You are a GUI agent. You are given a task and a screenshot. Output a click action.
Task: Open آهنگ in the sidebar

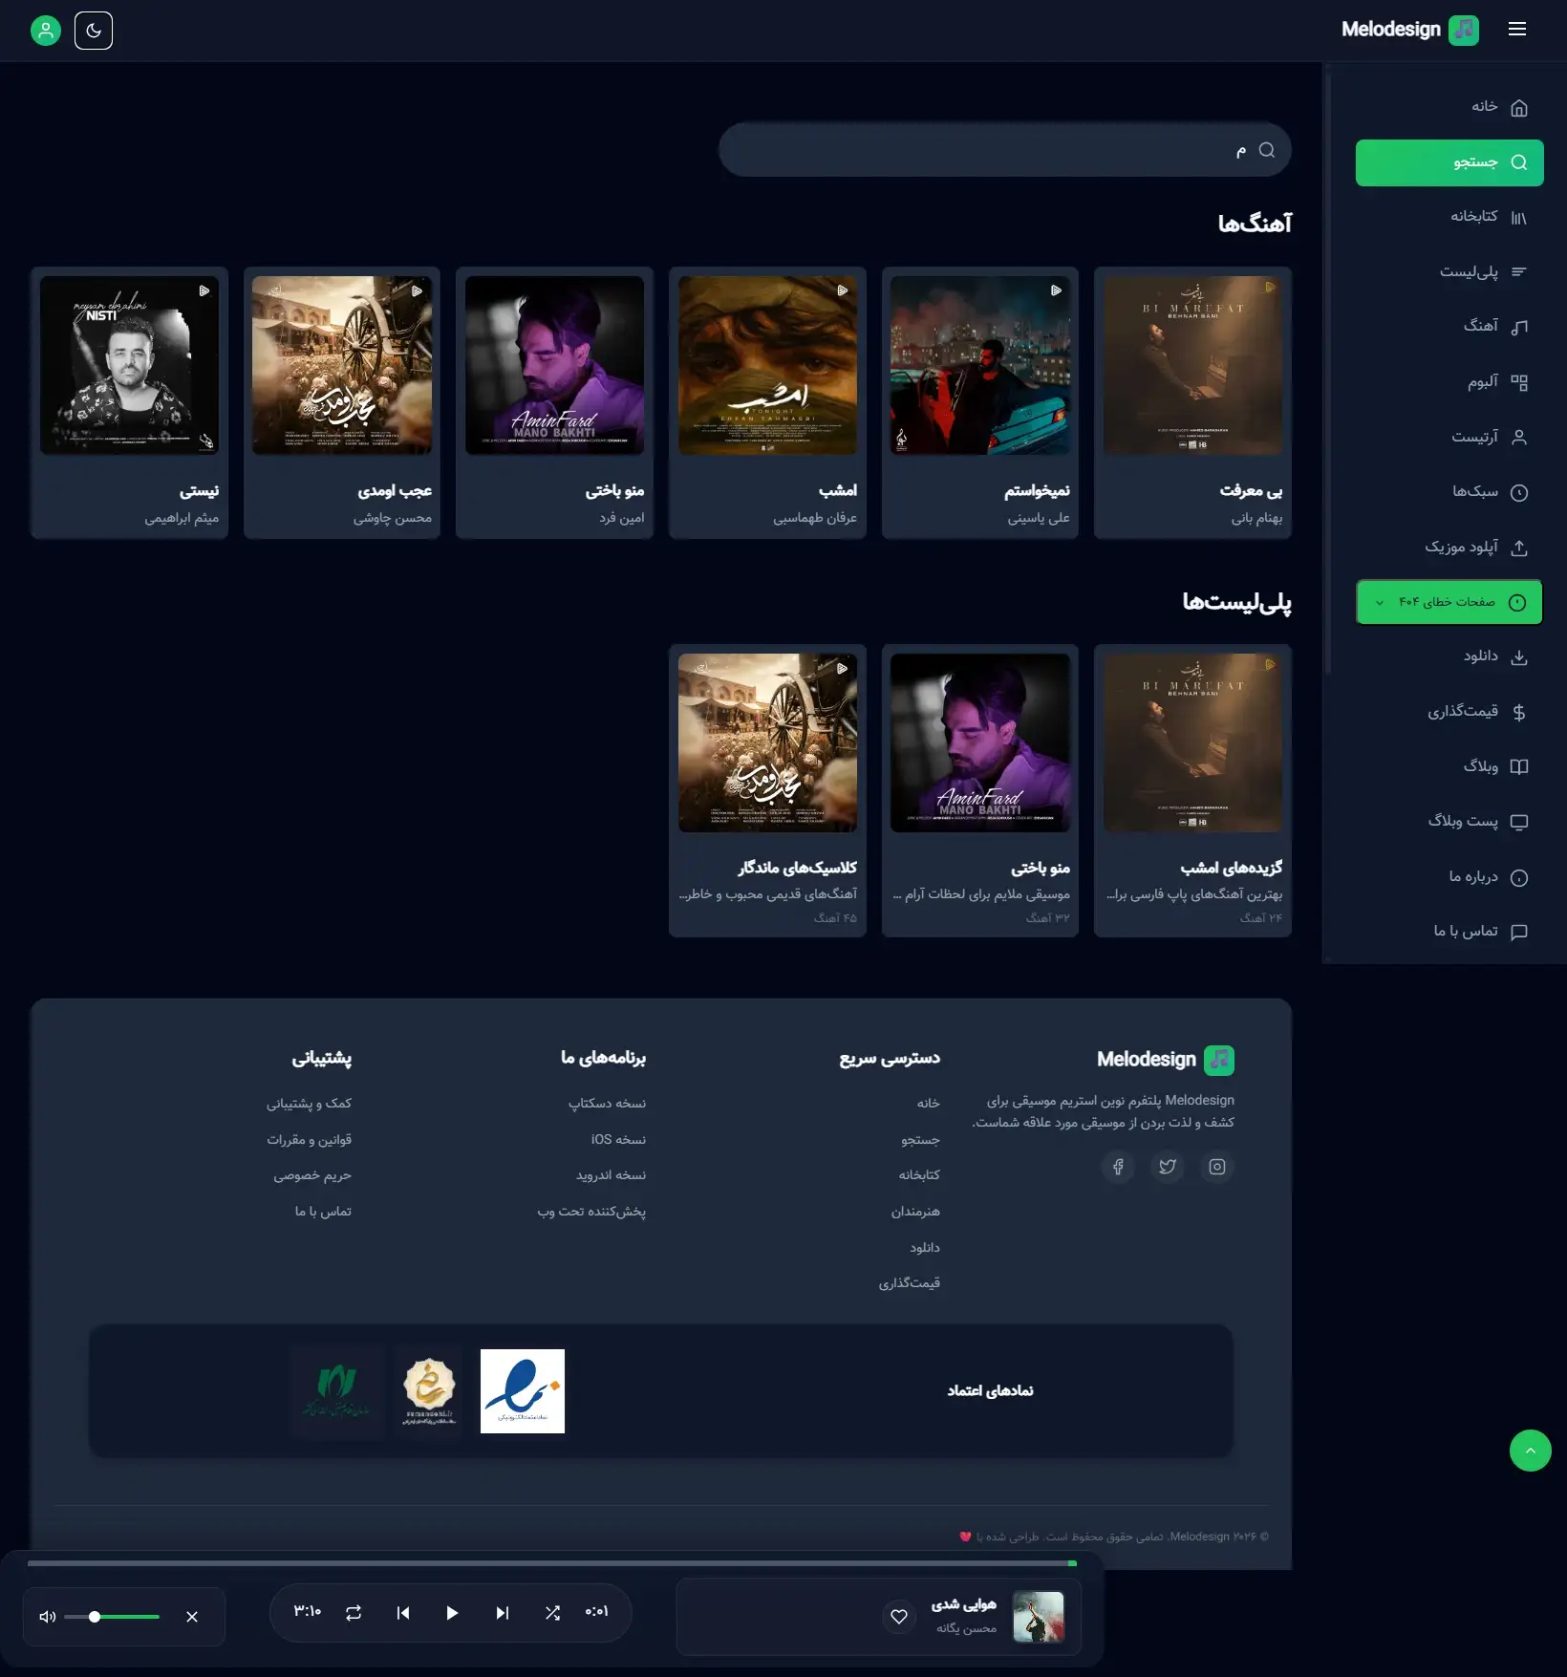pos(1449,327)
